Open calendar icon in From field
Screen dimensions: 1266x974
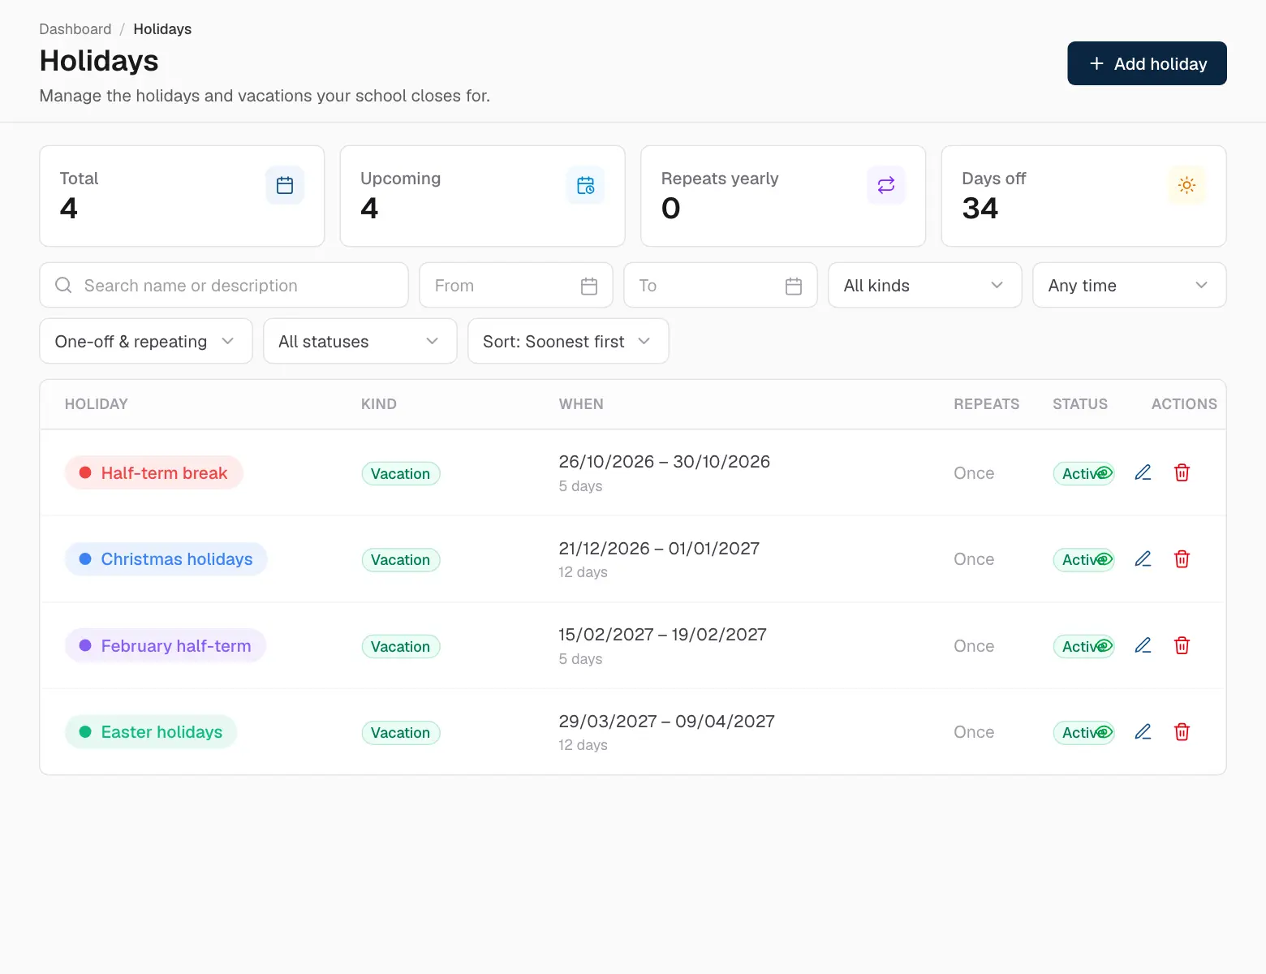589,286
